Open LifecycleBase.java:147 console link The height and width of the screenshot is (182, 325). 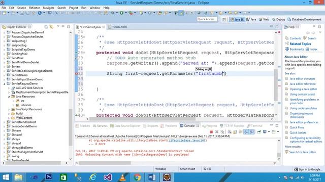pyautogui.click(x=187, y=141)
